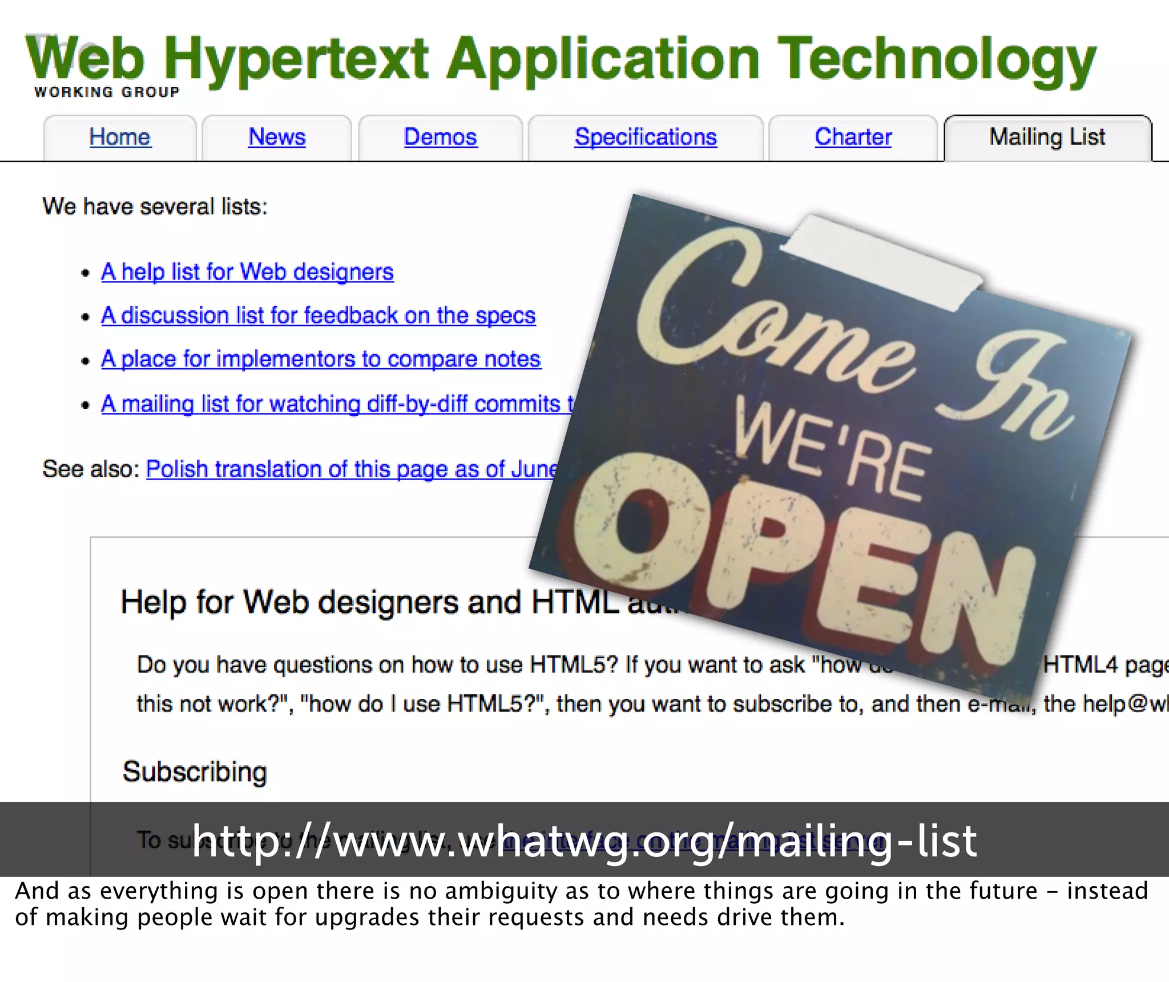Select the Mailing List tab
This screenshot has height=982, width=1169.
pyautogui.click(x=1047, y=137)
